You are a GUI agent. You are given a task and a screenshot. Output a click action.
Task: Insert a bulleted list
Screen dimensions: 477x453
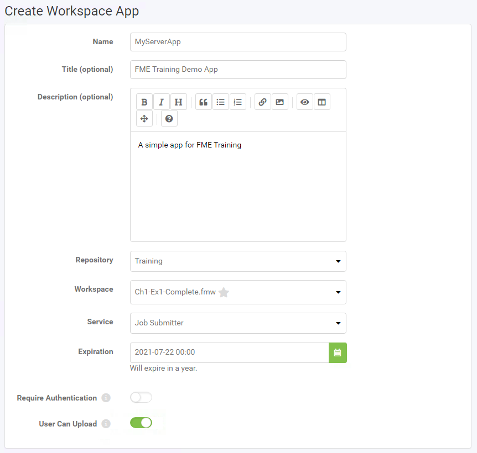click(x=221, y=102)
